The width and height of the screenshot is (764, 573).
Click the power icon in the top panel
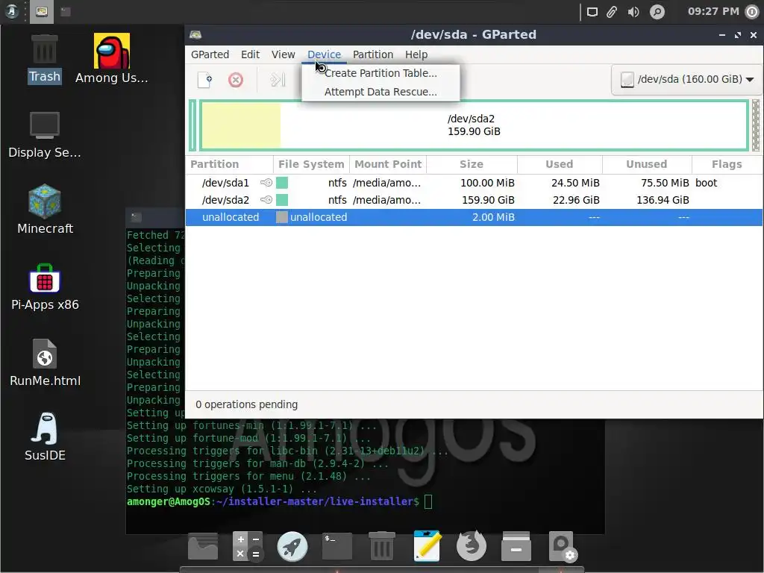pos(752,12)
